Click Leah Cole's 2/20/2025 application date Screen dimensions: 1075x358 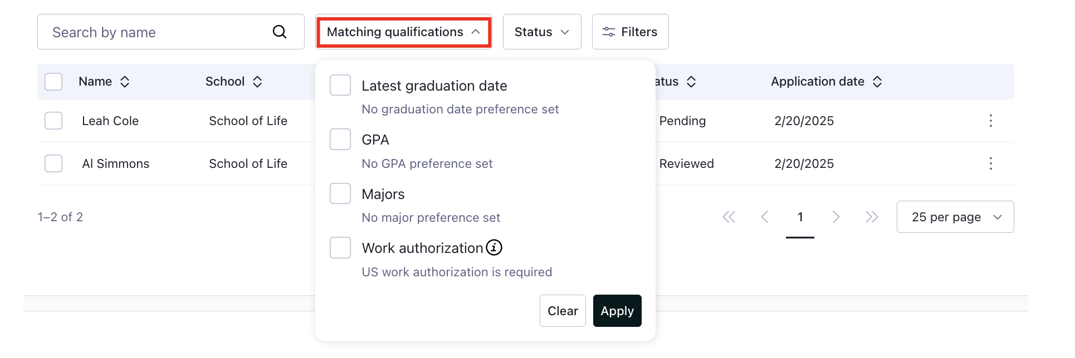804,121
